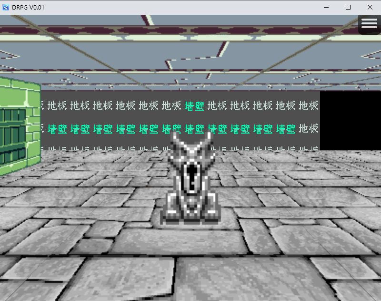The height and width of the screenshot is (301, 381).
Task: Click the window title "DRPG V0.01"
Action: (x=28, y=8)
